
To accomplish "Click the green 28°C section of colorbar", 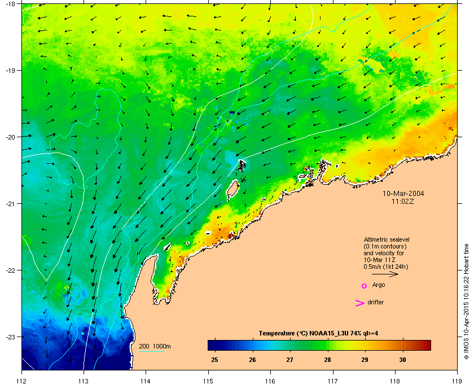I will click(x=327, y=345).
